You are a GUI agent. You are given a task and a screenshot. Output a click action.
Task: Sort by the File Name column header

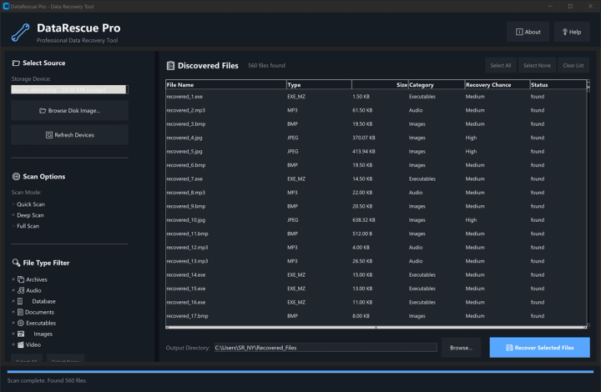coord(226,84)
